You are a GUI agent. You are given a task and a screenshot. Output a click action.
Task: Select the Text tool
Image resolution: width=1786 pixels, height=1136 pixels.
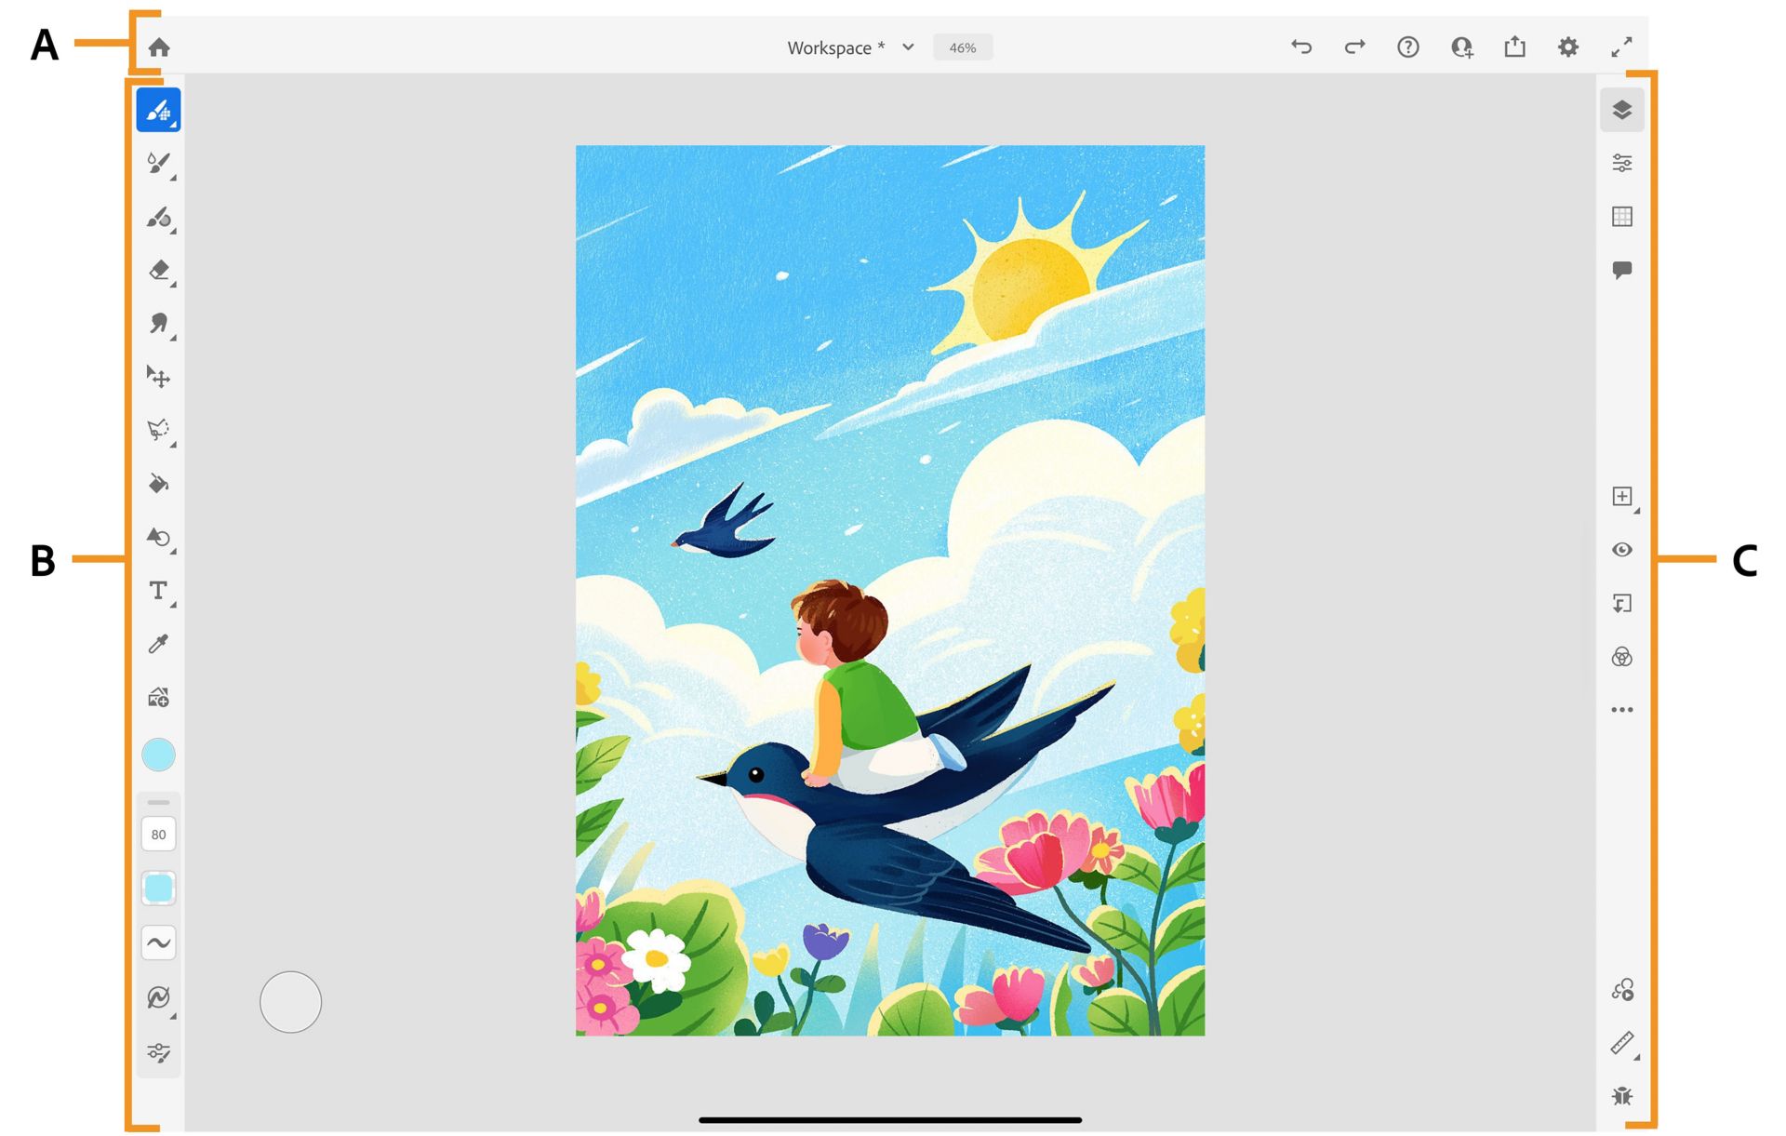(158, 591)
